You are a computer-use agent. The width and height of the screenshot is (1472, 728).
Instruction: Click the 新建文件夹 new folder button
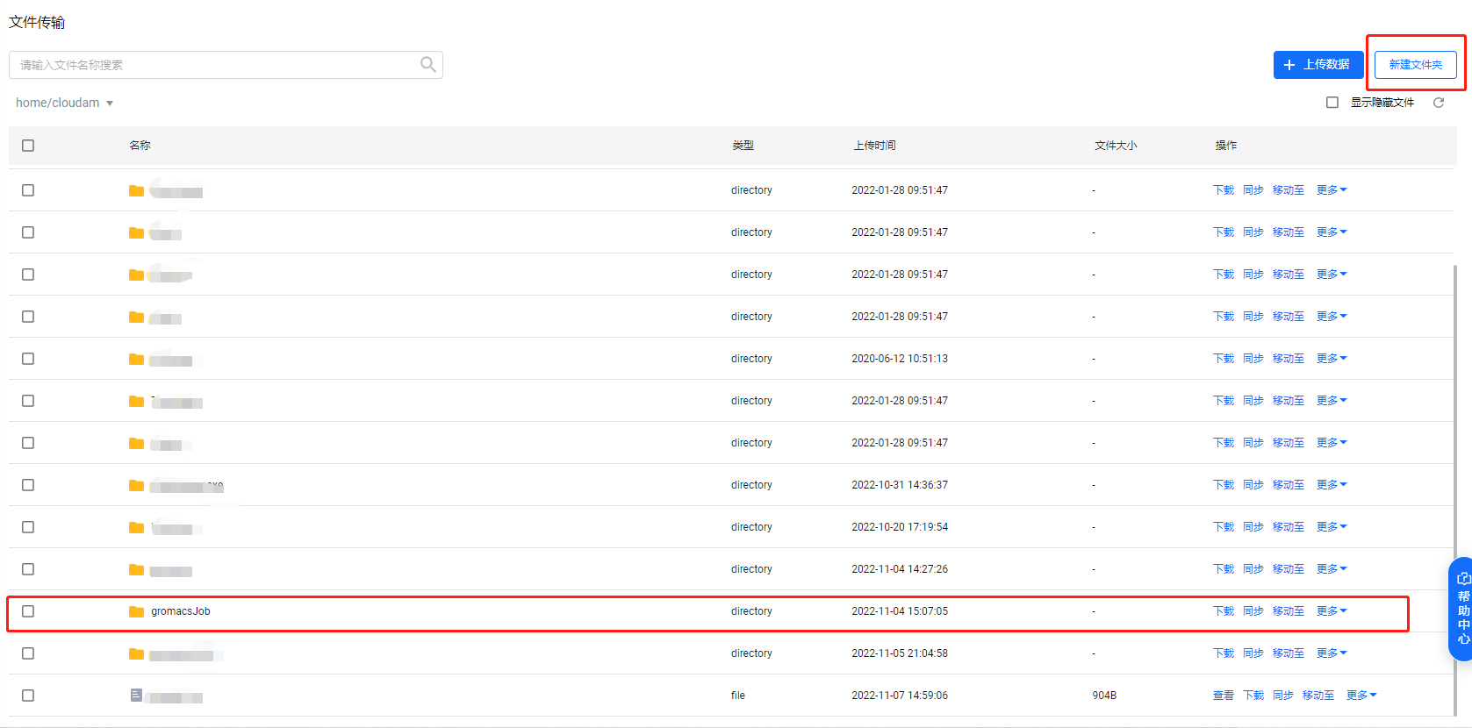pyautogui.click(x=1415, y=65)
